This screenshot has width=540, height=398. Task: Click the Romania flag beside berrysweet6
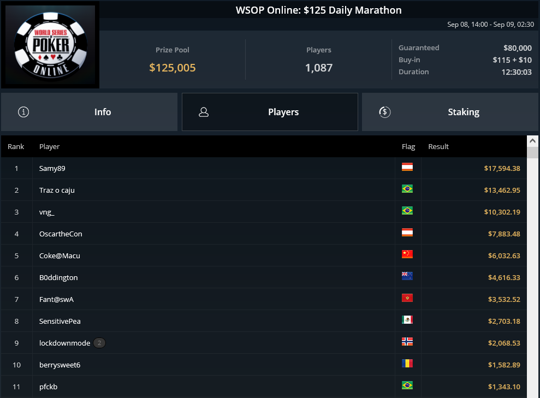coord(407,363)
